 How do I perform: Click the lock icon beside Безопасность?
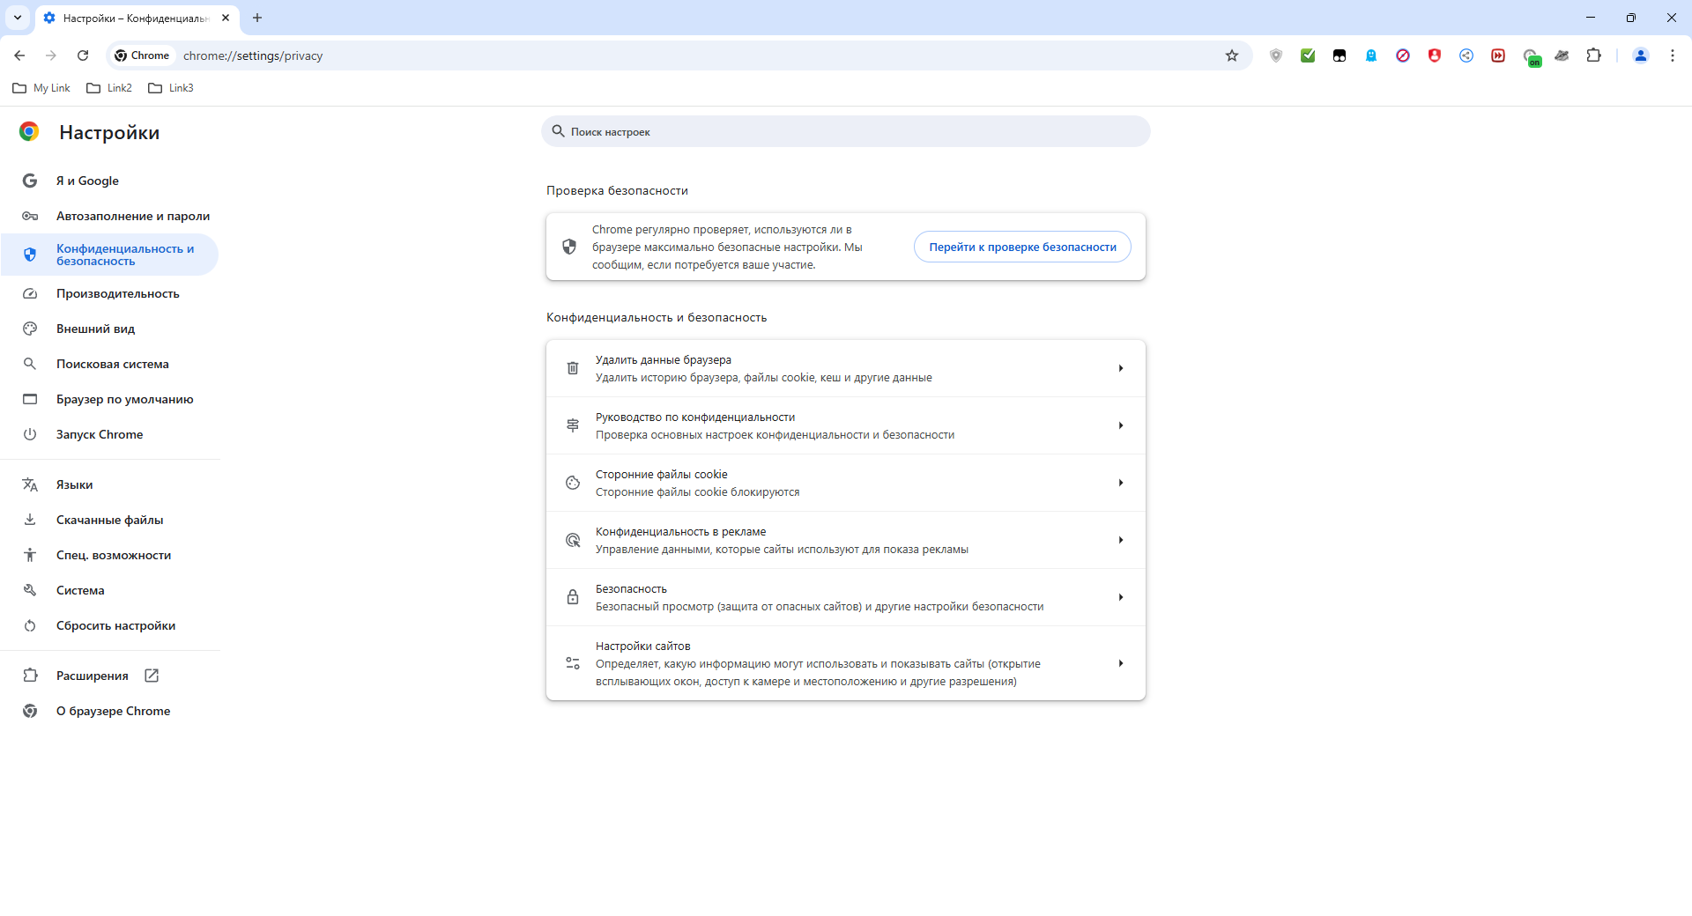573,597
